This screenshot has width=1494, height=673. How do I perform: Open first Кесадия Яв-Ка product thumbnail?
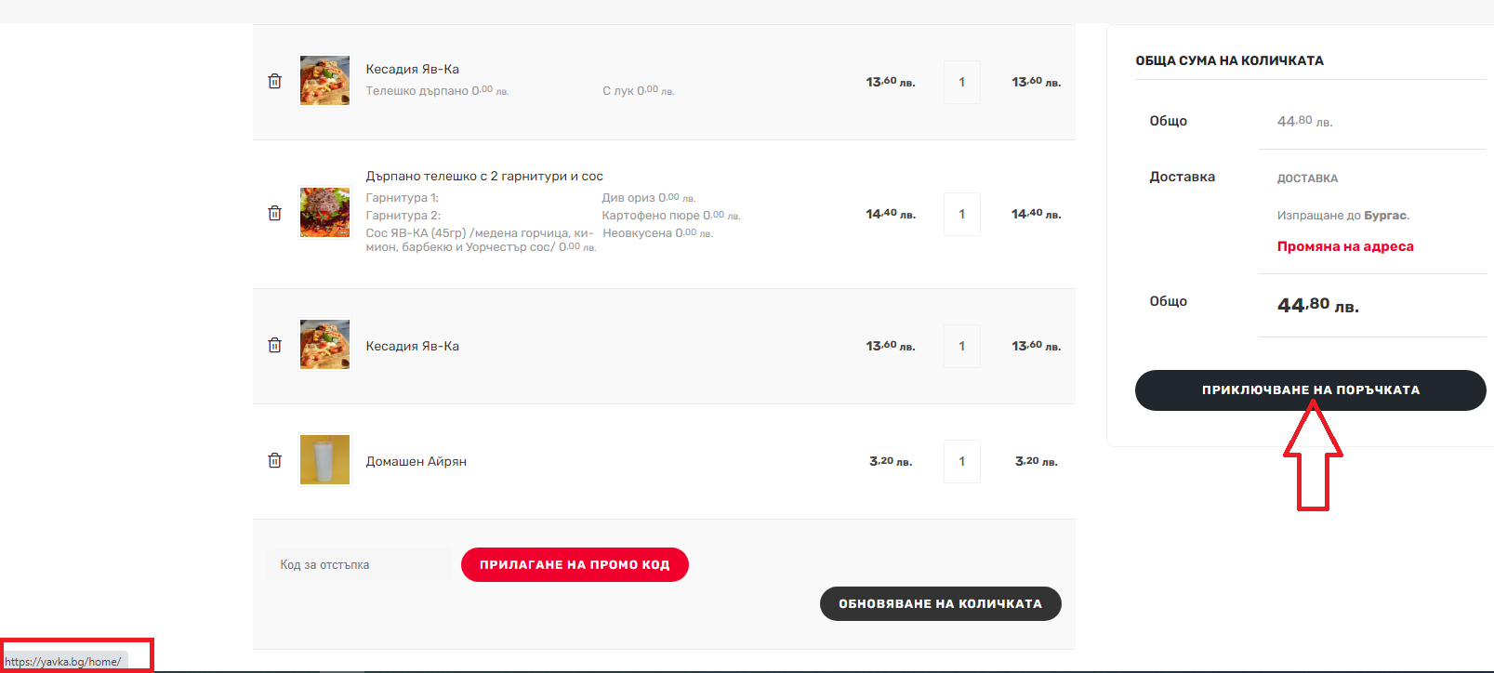[324, 80]
